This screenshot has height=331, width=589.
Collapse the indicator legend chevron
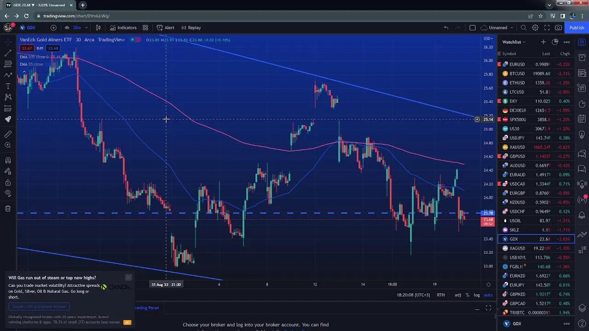pos(23,72)
